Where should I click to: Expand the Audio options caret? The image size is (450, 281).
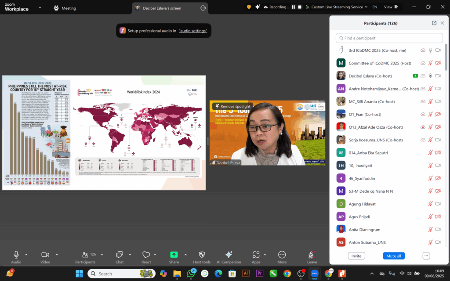[x=26, y=255]
